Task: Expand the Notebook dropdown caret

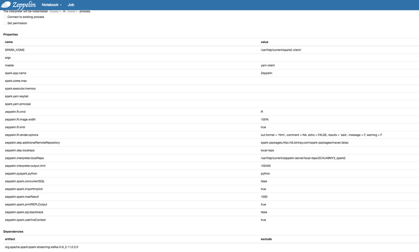Action: coord(60,5)
